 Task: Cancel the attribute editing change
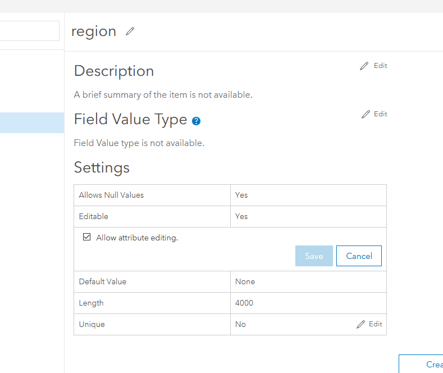[x=359, y=256]
